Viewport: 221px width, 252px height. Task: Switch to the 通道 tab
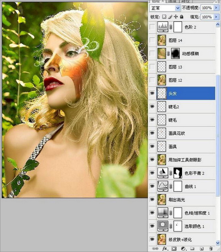[172, 1]
